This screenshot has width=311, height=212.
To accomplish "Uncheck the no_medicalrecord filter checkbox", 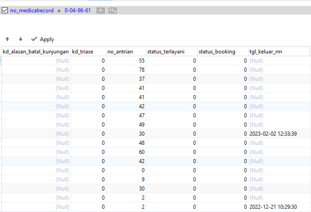I will tap(5, 10).
